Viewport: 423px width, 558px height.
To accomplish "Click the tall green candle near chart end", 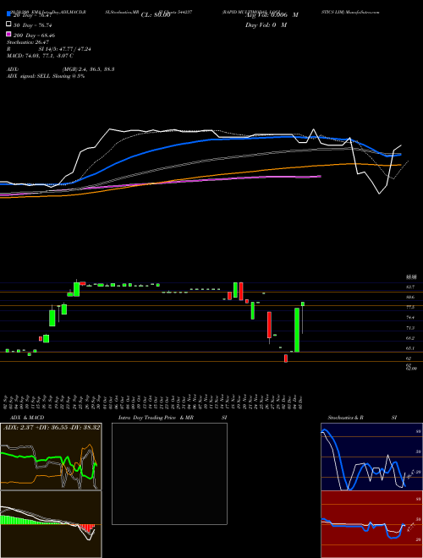I will [297, 330].
